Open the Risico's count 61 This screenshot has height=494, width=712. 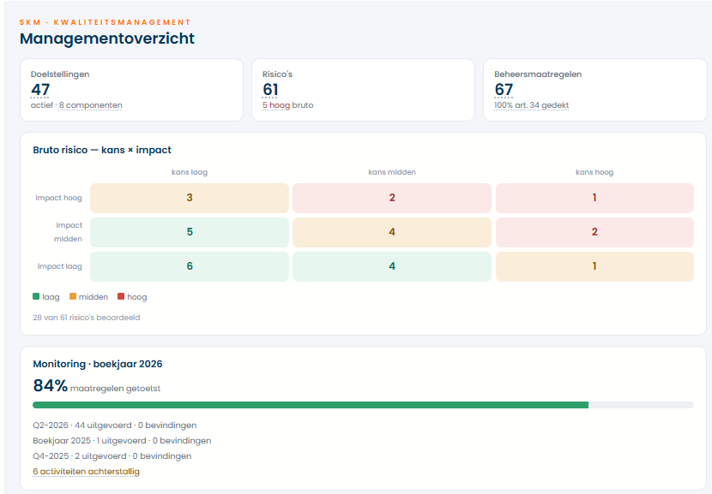tap(270, 90)
